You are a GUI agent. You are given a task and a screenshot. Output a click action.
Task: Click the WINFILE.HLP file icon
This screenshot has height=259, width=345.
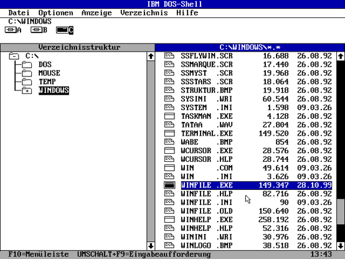tap(169, 194)
